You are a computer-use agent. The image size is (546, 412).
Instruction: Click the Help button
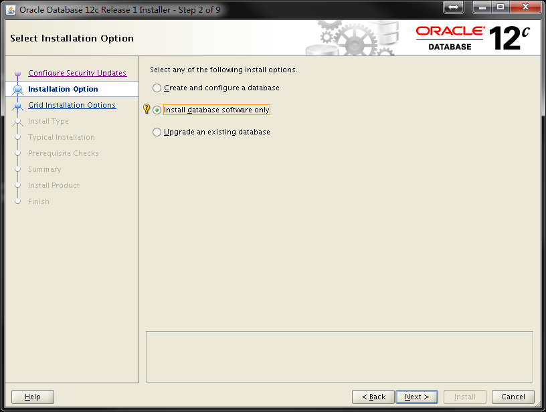tap(33, 397)
